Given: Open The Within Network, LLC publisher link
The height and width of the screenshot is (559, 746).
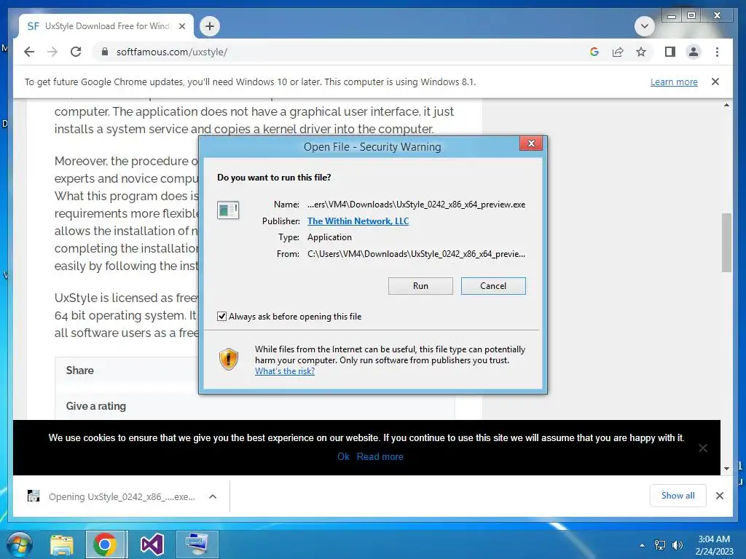Looking at the screenshot, I should coord(358,221).
